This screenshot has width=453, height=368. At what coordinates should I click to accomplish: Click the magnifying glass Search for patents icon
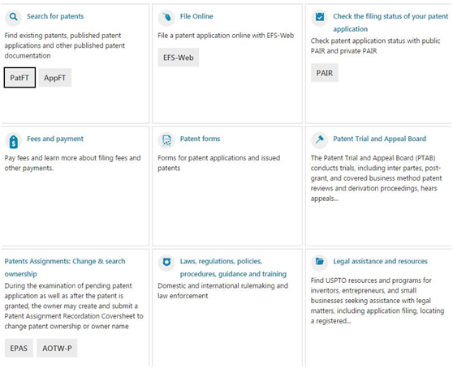13,18
